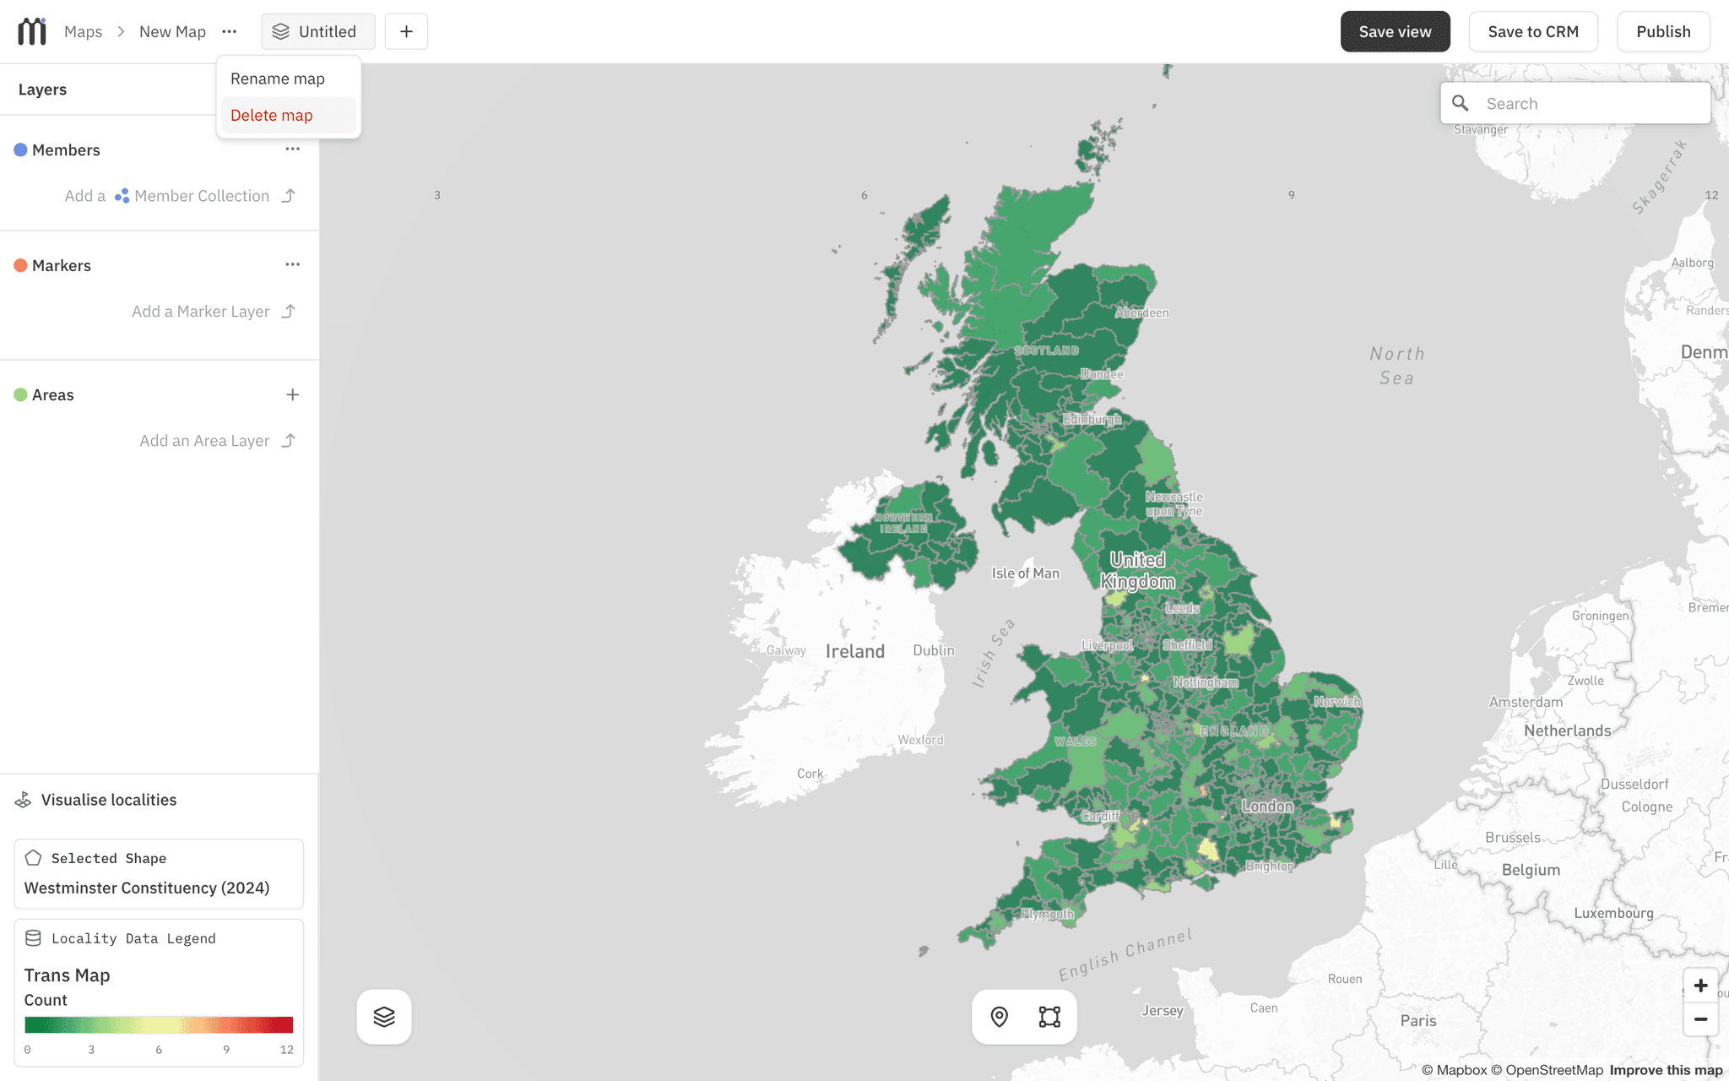
Task: Switch to the Untitled view tab
Action: (317, 31)
